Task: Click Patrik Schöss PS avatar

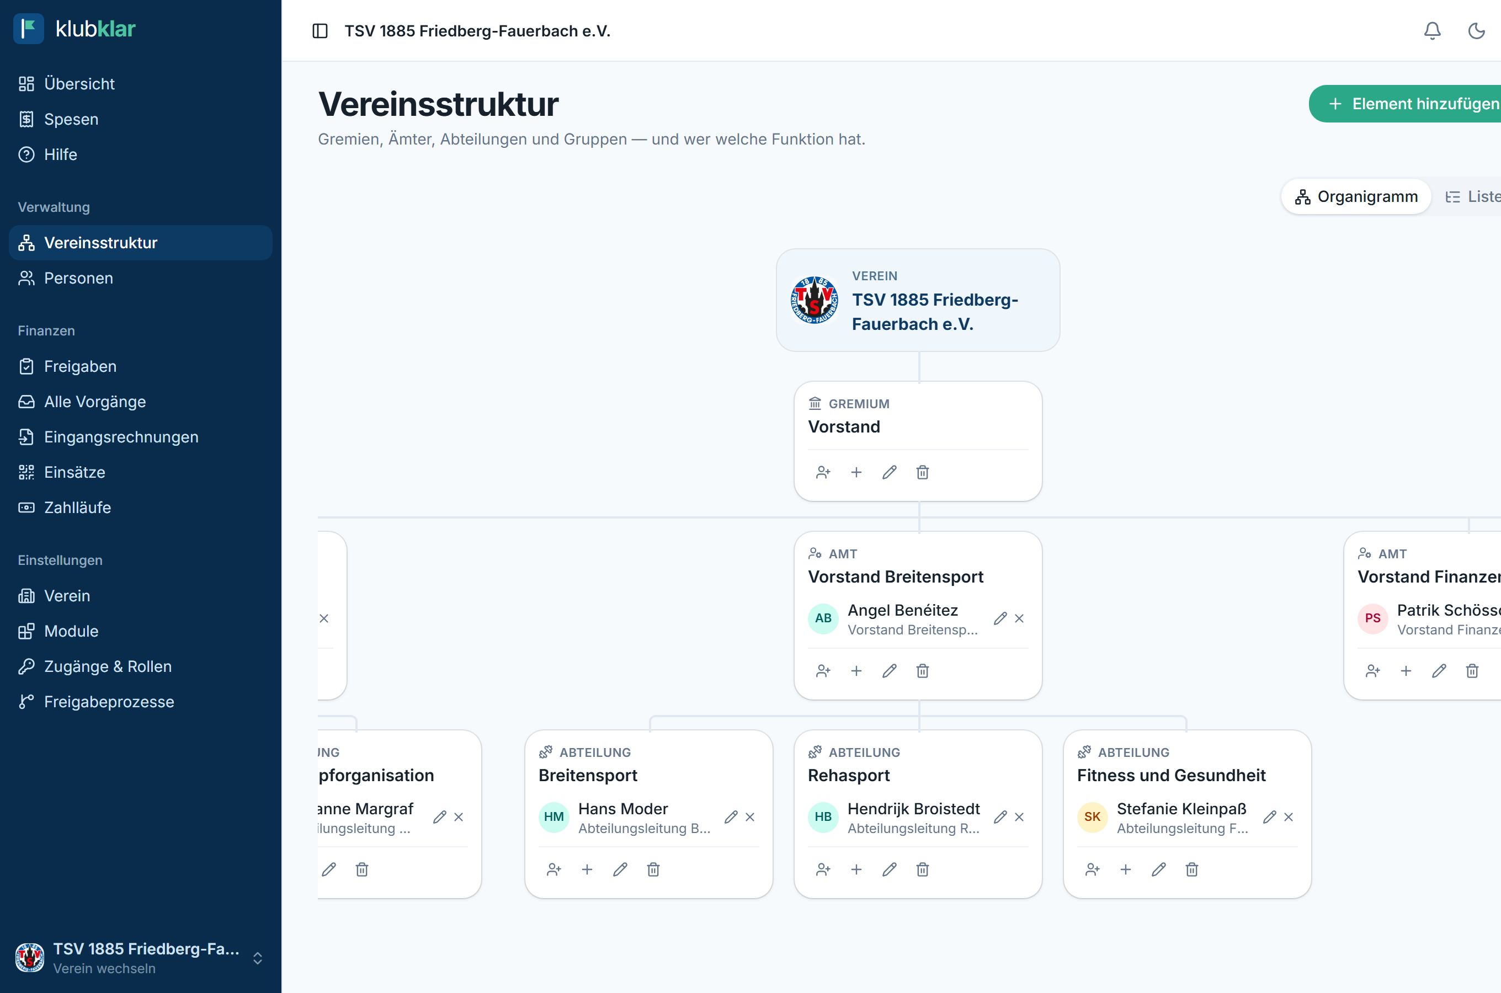Action: 1372,618
